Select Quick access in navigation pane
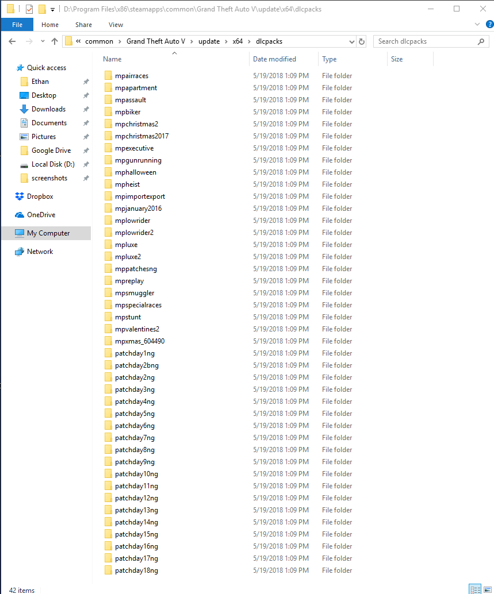Screen dimensions: 494x594 click(46, 68)
